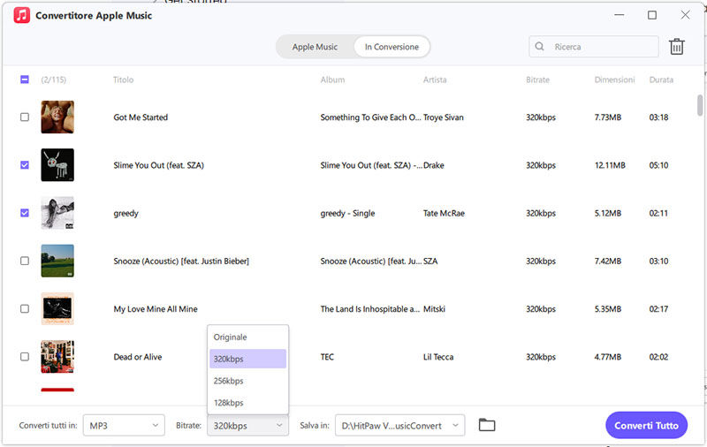Screen dimensions: 707x447
Task: Click the Got Me Started title
Action: (141, 117)
